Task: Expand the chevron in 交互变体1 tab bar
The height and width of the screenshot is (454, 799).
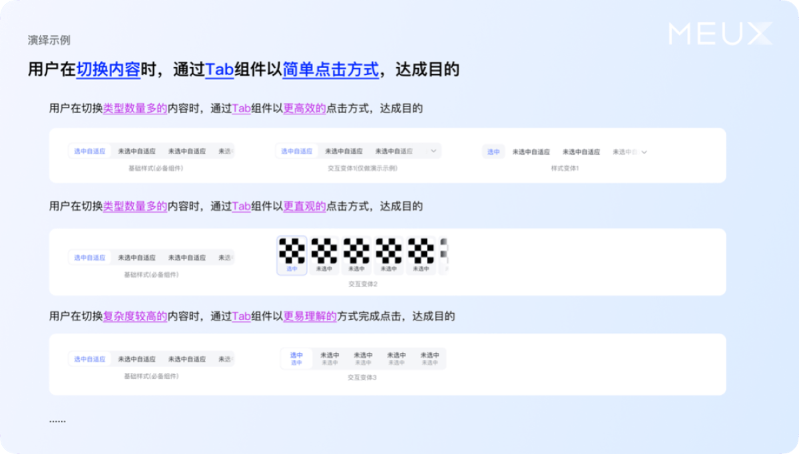Action: coord(433,151)
